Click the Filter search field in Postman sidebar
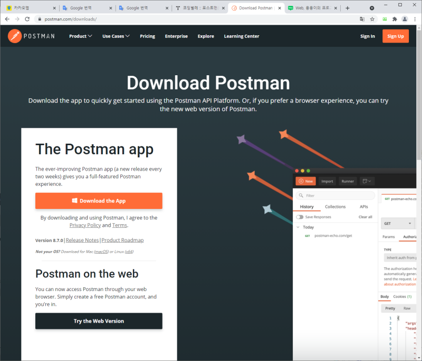422x361 pixels. [334, 195]
